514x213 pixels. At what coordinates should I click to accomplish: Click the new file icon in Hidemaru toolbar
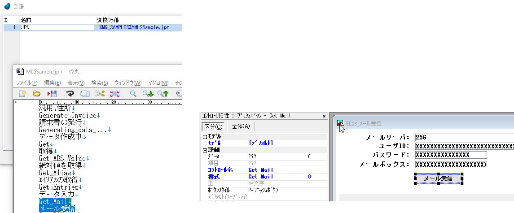[22, 94]
